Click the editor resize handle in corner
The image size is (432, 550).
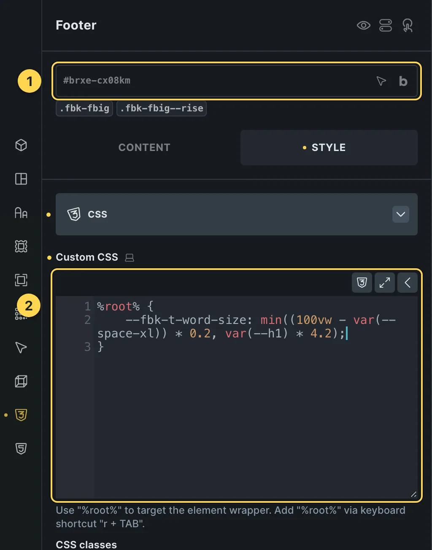tap(413, 495)
